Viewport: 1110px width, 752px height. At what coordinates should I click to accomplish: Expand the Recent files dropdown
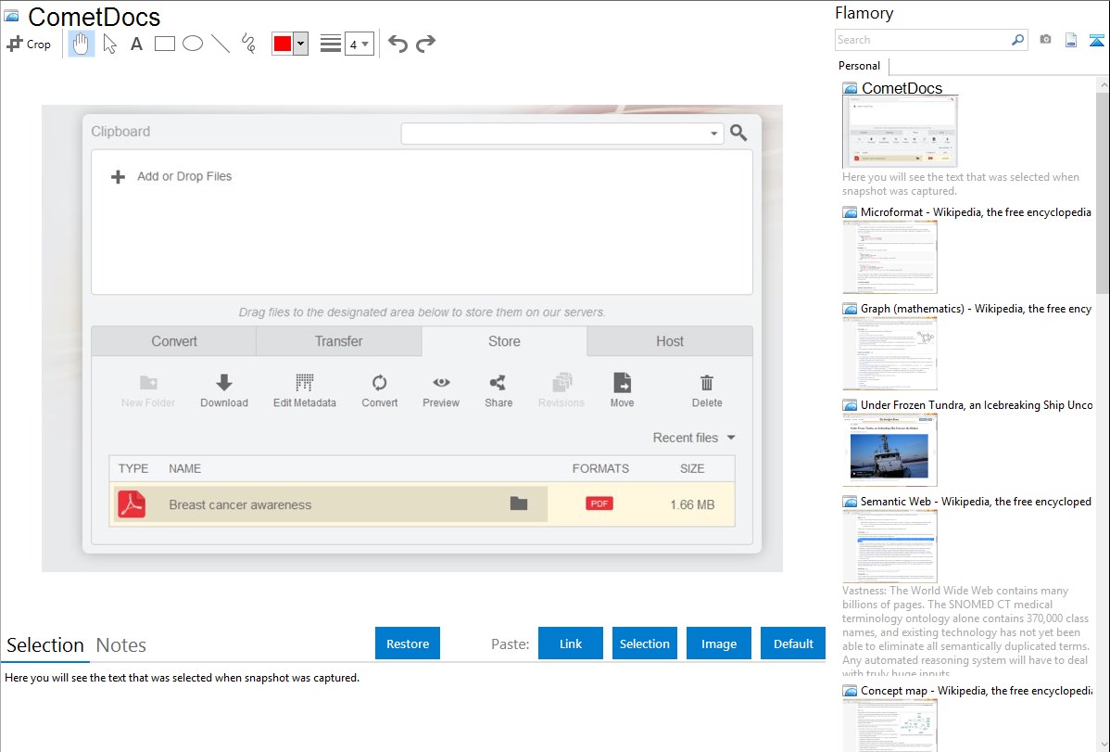[x=694, y=438]
